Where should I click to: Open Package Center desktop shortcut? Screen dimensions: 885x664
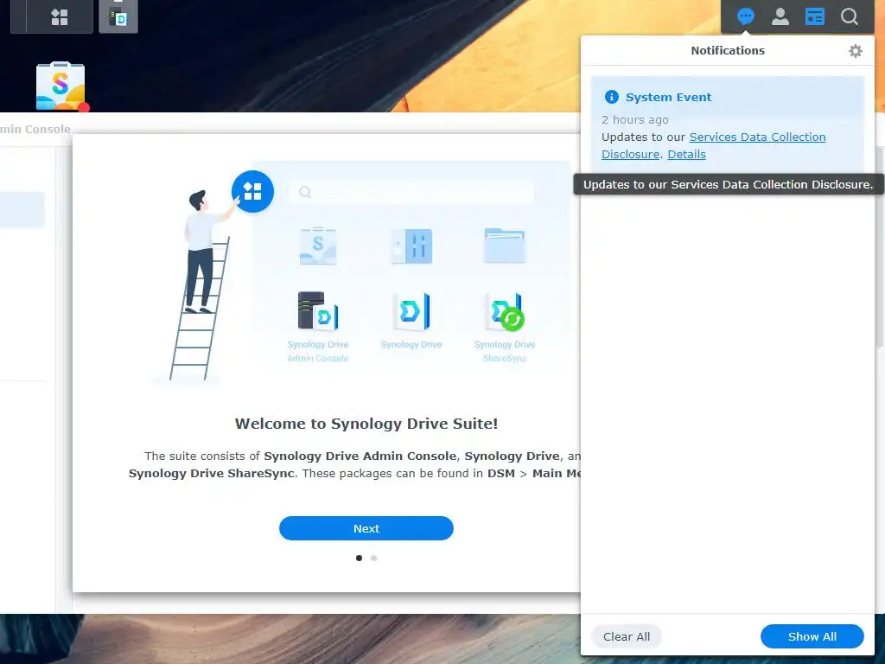pyautogui.click(x=60, y=86)
